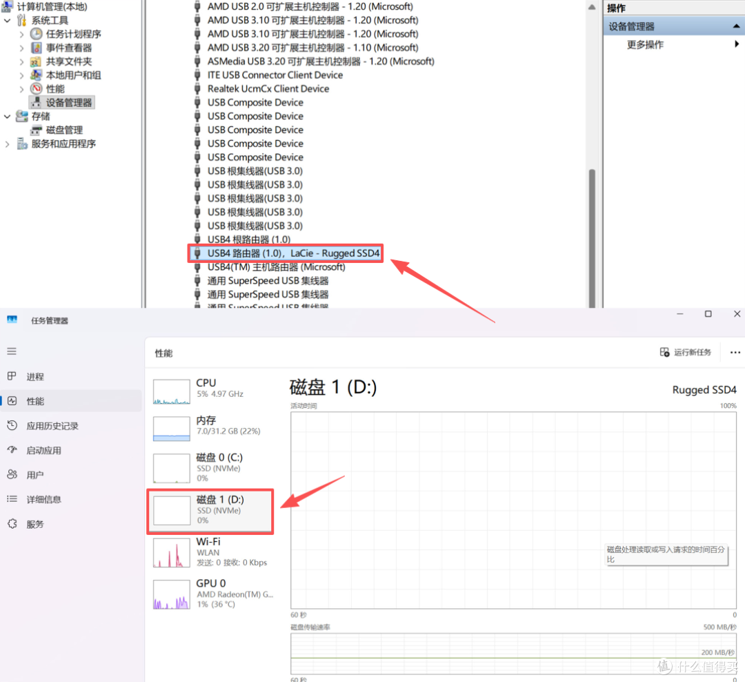Switch to the 用户 tab
The height and width of the screenshot is (682, 745).
(x=71, y=475)
